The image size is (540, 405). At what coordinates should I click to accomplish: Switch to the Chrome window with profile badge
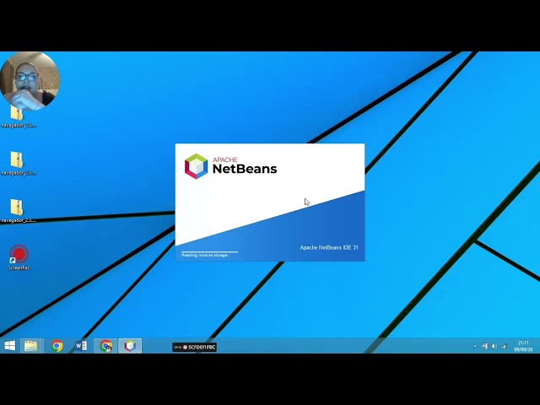pos(105,346)
